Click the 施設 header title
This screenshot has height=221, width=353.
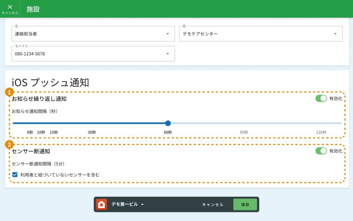(x=33, y=9)
